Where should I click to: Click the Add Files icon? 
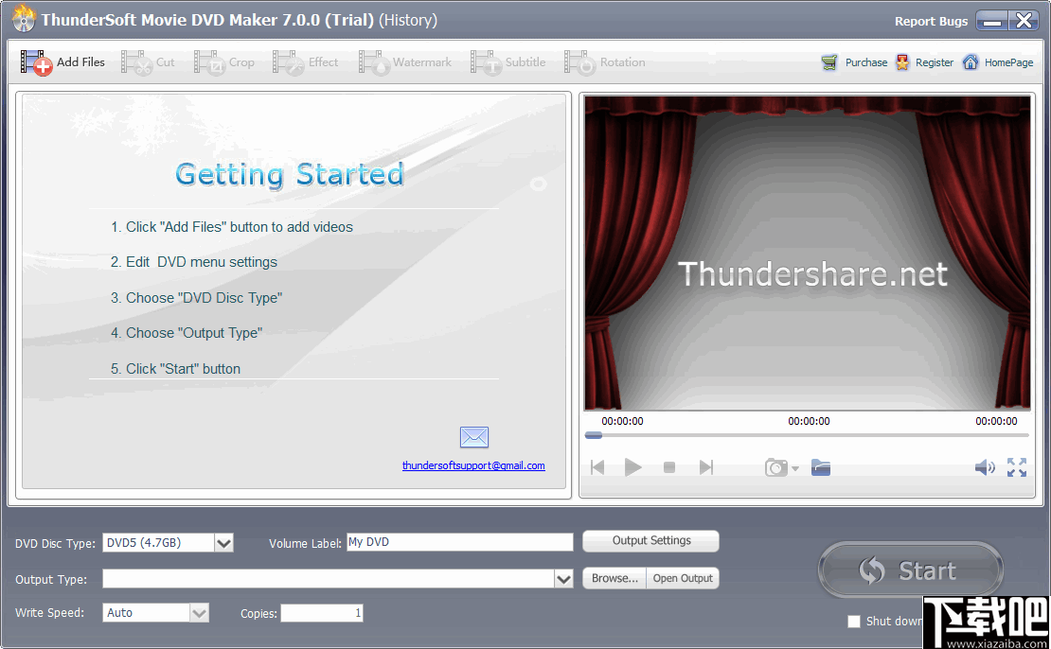tap(38, 61)
